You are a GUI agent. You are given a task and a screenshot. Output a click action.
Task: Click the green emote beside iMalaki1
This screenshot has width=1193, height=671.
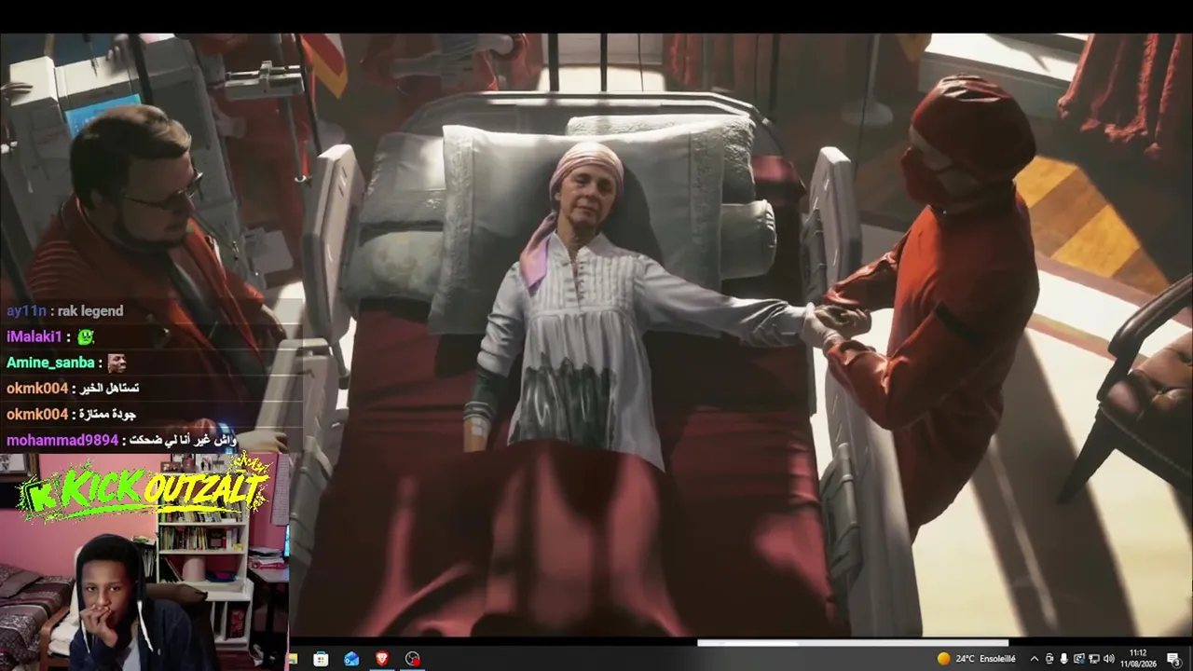[x=86, y=337]
